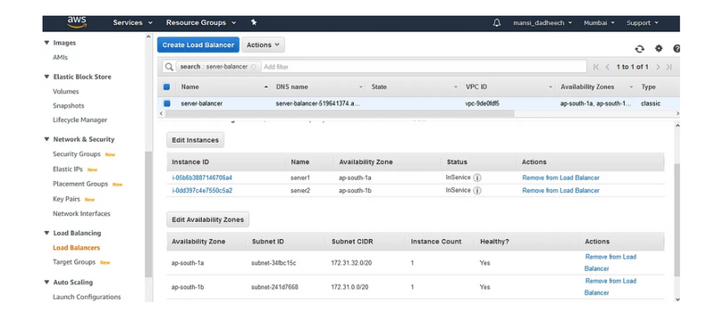Click the Create Load Balancer button
This screenshot has width=715, height=322.
click(198, 45)
